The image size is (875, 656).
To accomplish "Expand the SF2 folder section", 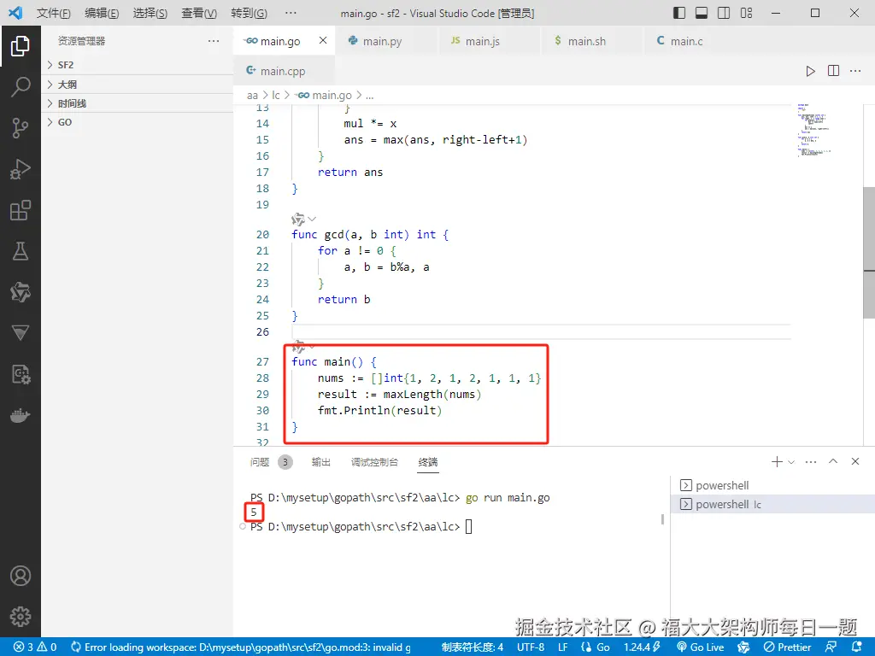I will click(138, 65).
